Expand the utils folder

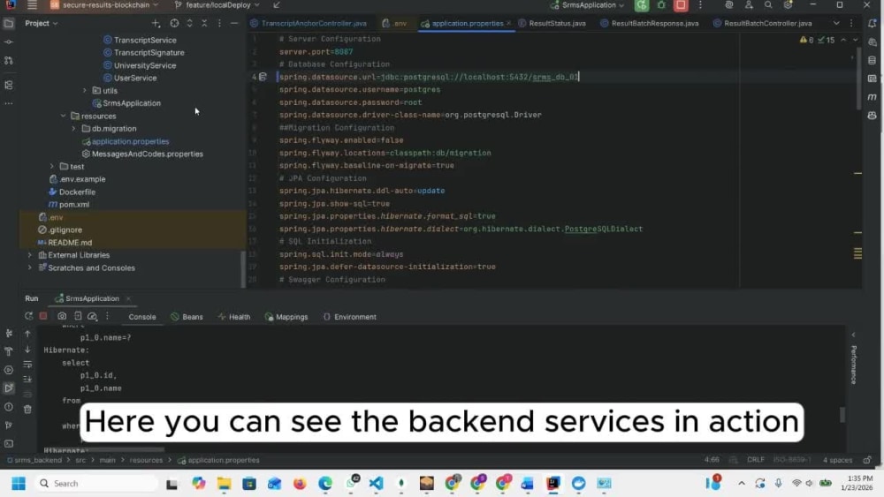(x=85, y=91)
